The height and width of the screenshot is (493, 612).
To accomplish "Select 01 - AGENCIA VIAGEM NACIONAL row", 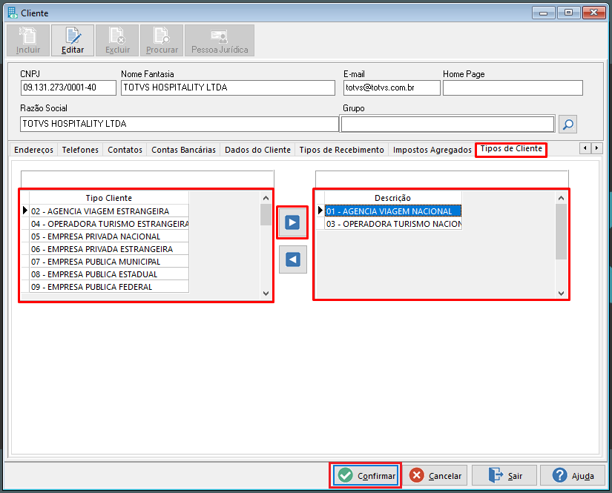I will pyautogui.click(x=393, y=211).
